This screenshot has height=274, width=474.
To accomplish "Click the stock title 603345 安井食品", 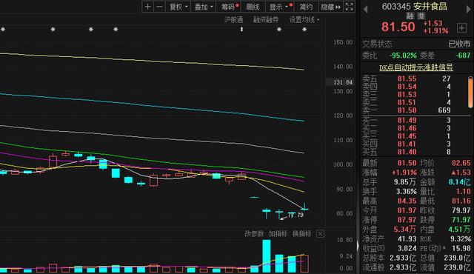I will tap(415, 7).
